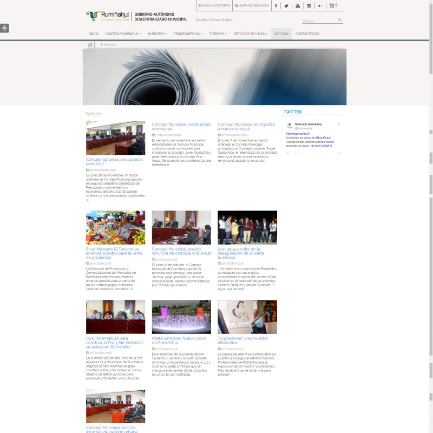Select the NOTICIAS menu tab
433x433 pixels.
coord(281,34)
